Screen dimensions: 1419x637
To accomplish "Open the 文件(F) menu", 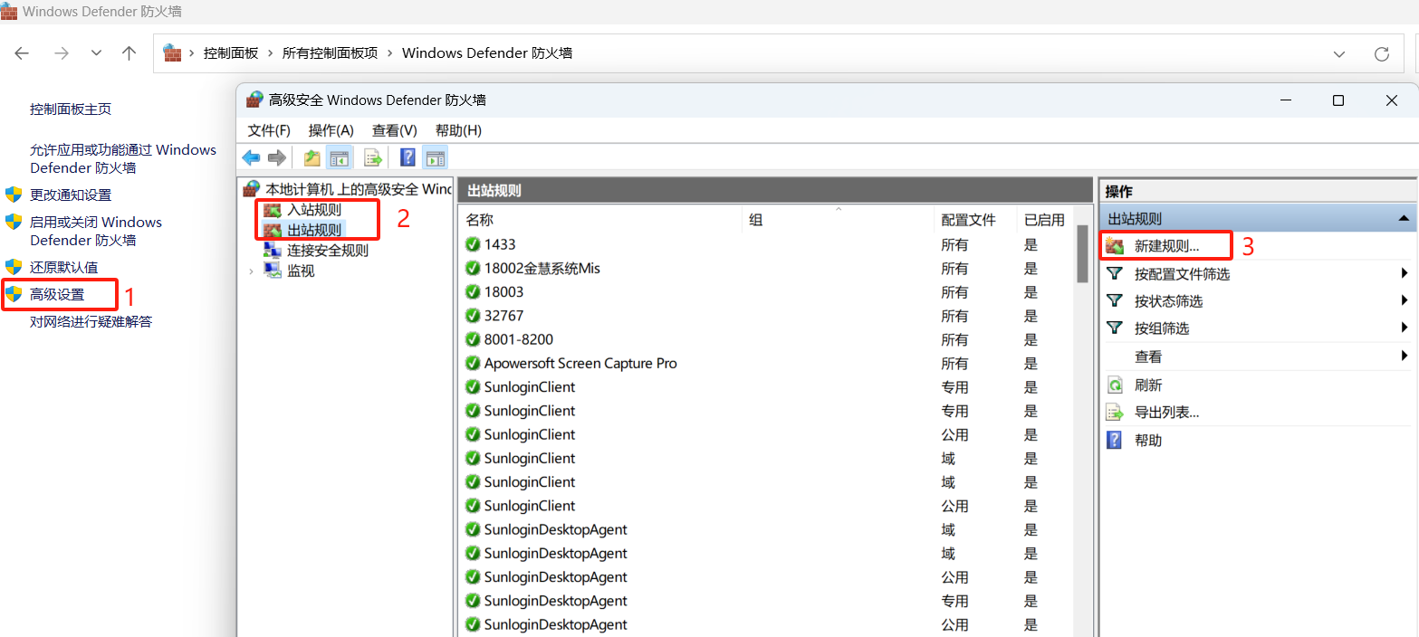I will (x=269, y=130).
